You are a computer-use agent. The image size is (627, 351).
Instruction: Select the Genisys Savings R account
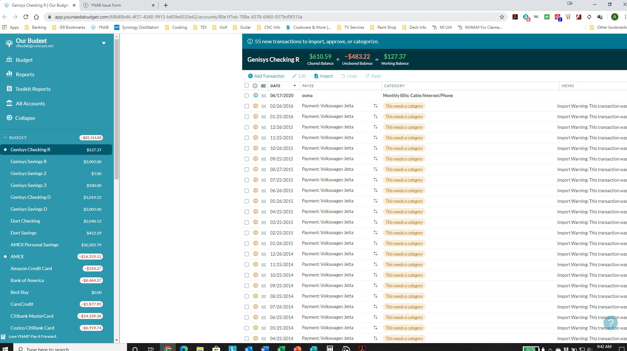click(56, 161)
